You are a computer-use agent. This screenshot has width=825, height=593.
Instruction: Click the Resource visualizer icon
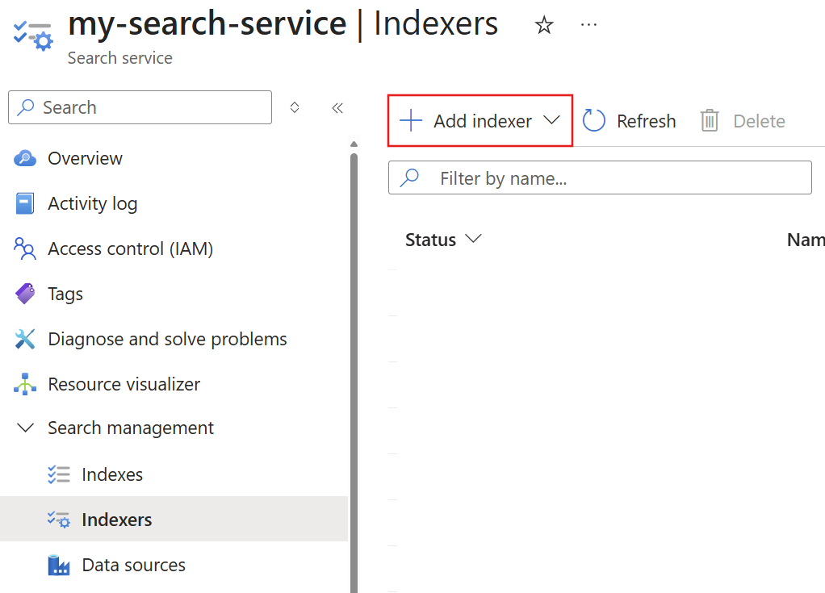pyautogui.click(x=25, y=384)
